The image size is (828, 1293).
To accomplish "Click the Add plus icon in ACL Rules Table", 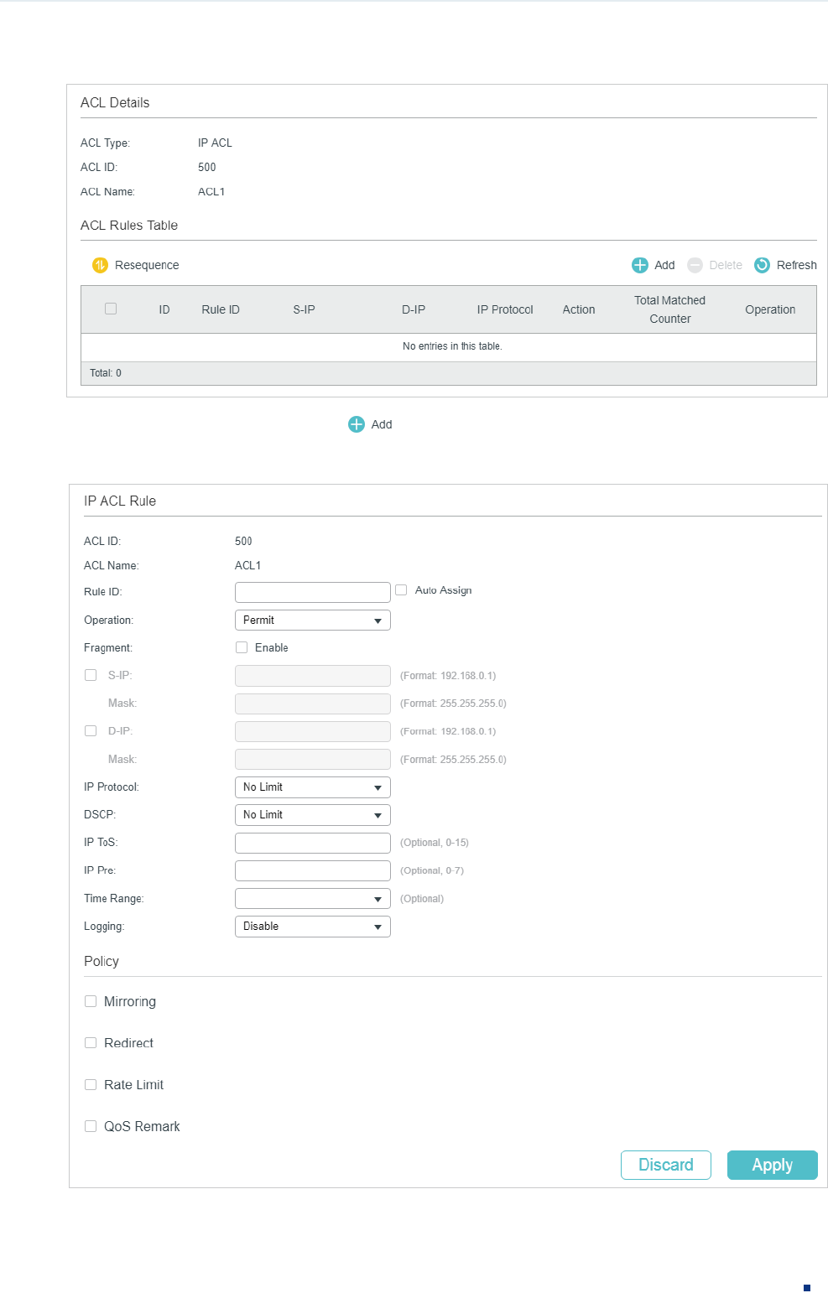I will pyautogui.click(x=640, y=265).
